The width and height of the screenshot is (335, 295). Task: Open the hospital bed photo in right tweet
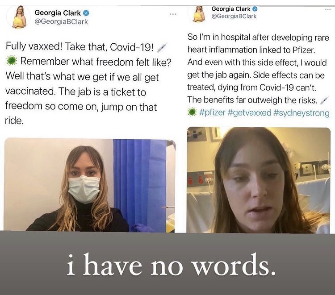tap(259, 180)
